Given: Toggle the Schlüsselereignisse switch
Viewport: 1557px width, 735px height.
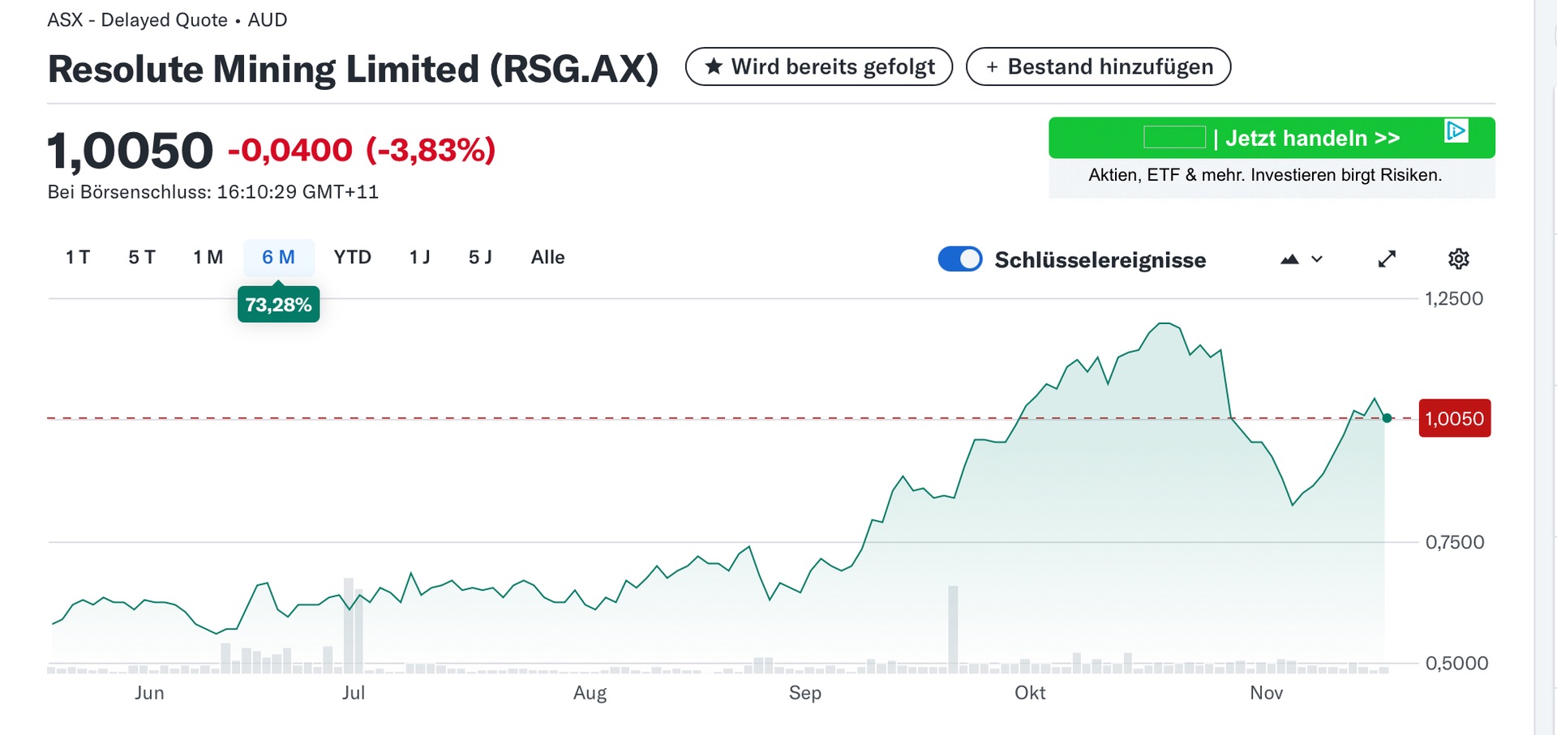Looking at the screenshot, I should point(960,259).
